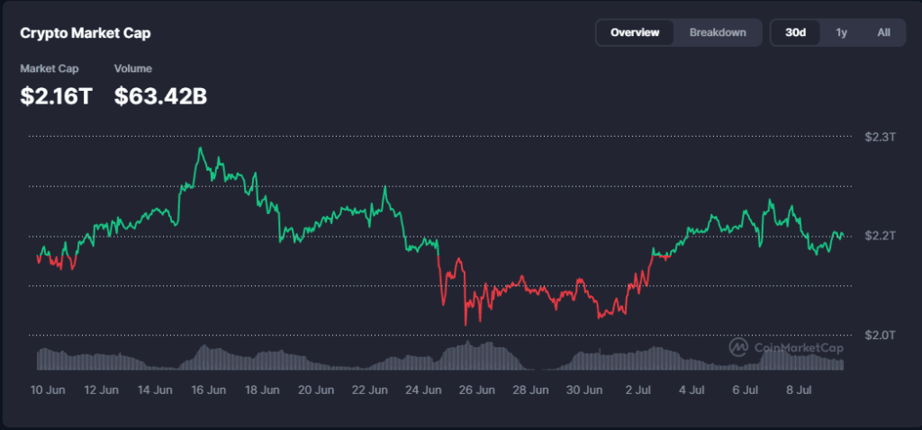Click the 10 Jun date label
This screenshot has width=922, height=430.
click(48, 390)
